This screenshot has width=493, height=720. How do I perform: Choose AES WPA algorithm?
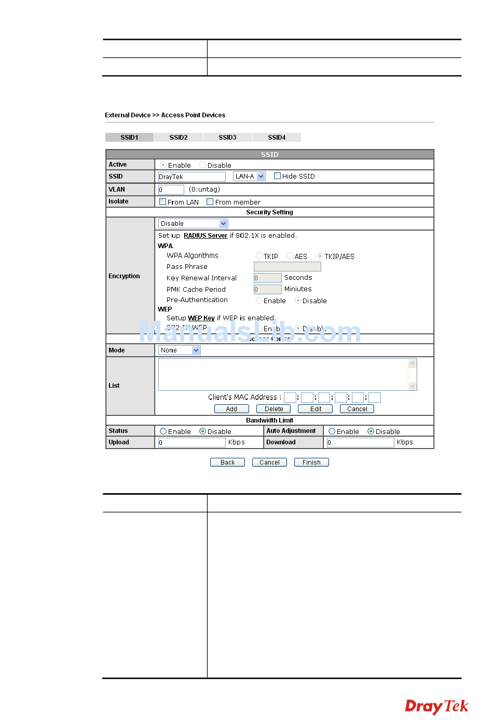click(x=290, y=256)
